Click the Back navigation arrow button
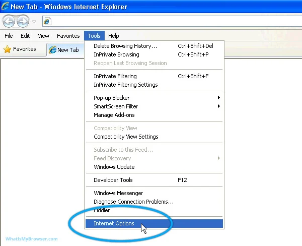This screenshot has height=246, width=302. click(x=9, y=21)
